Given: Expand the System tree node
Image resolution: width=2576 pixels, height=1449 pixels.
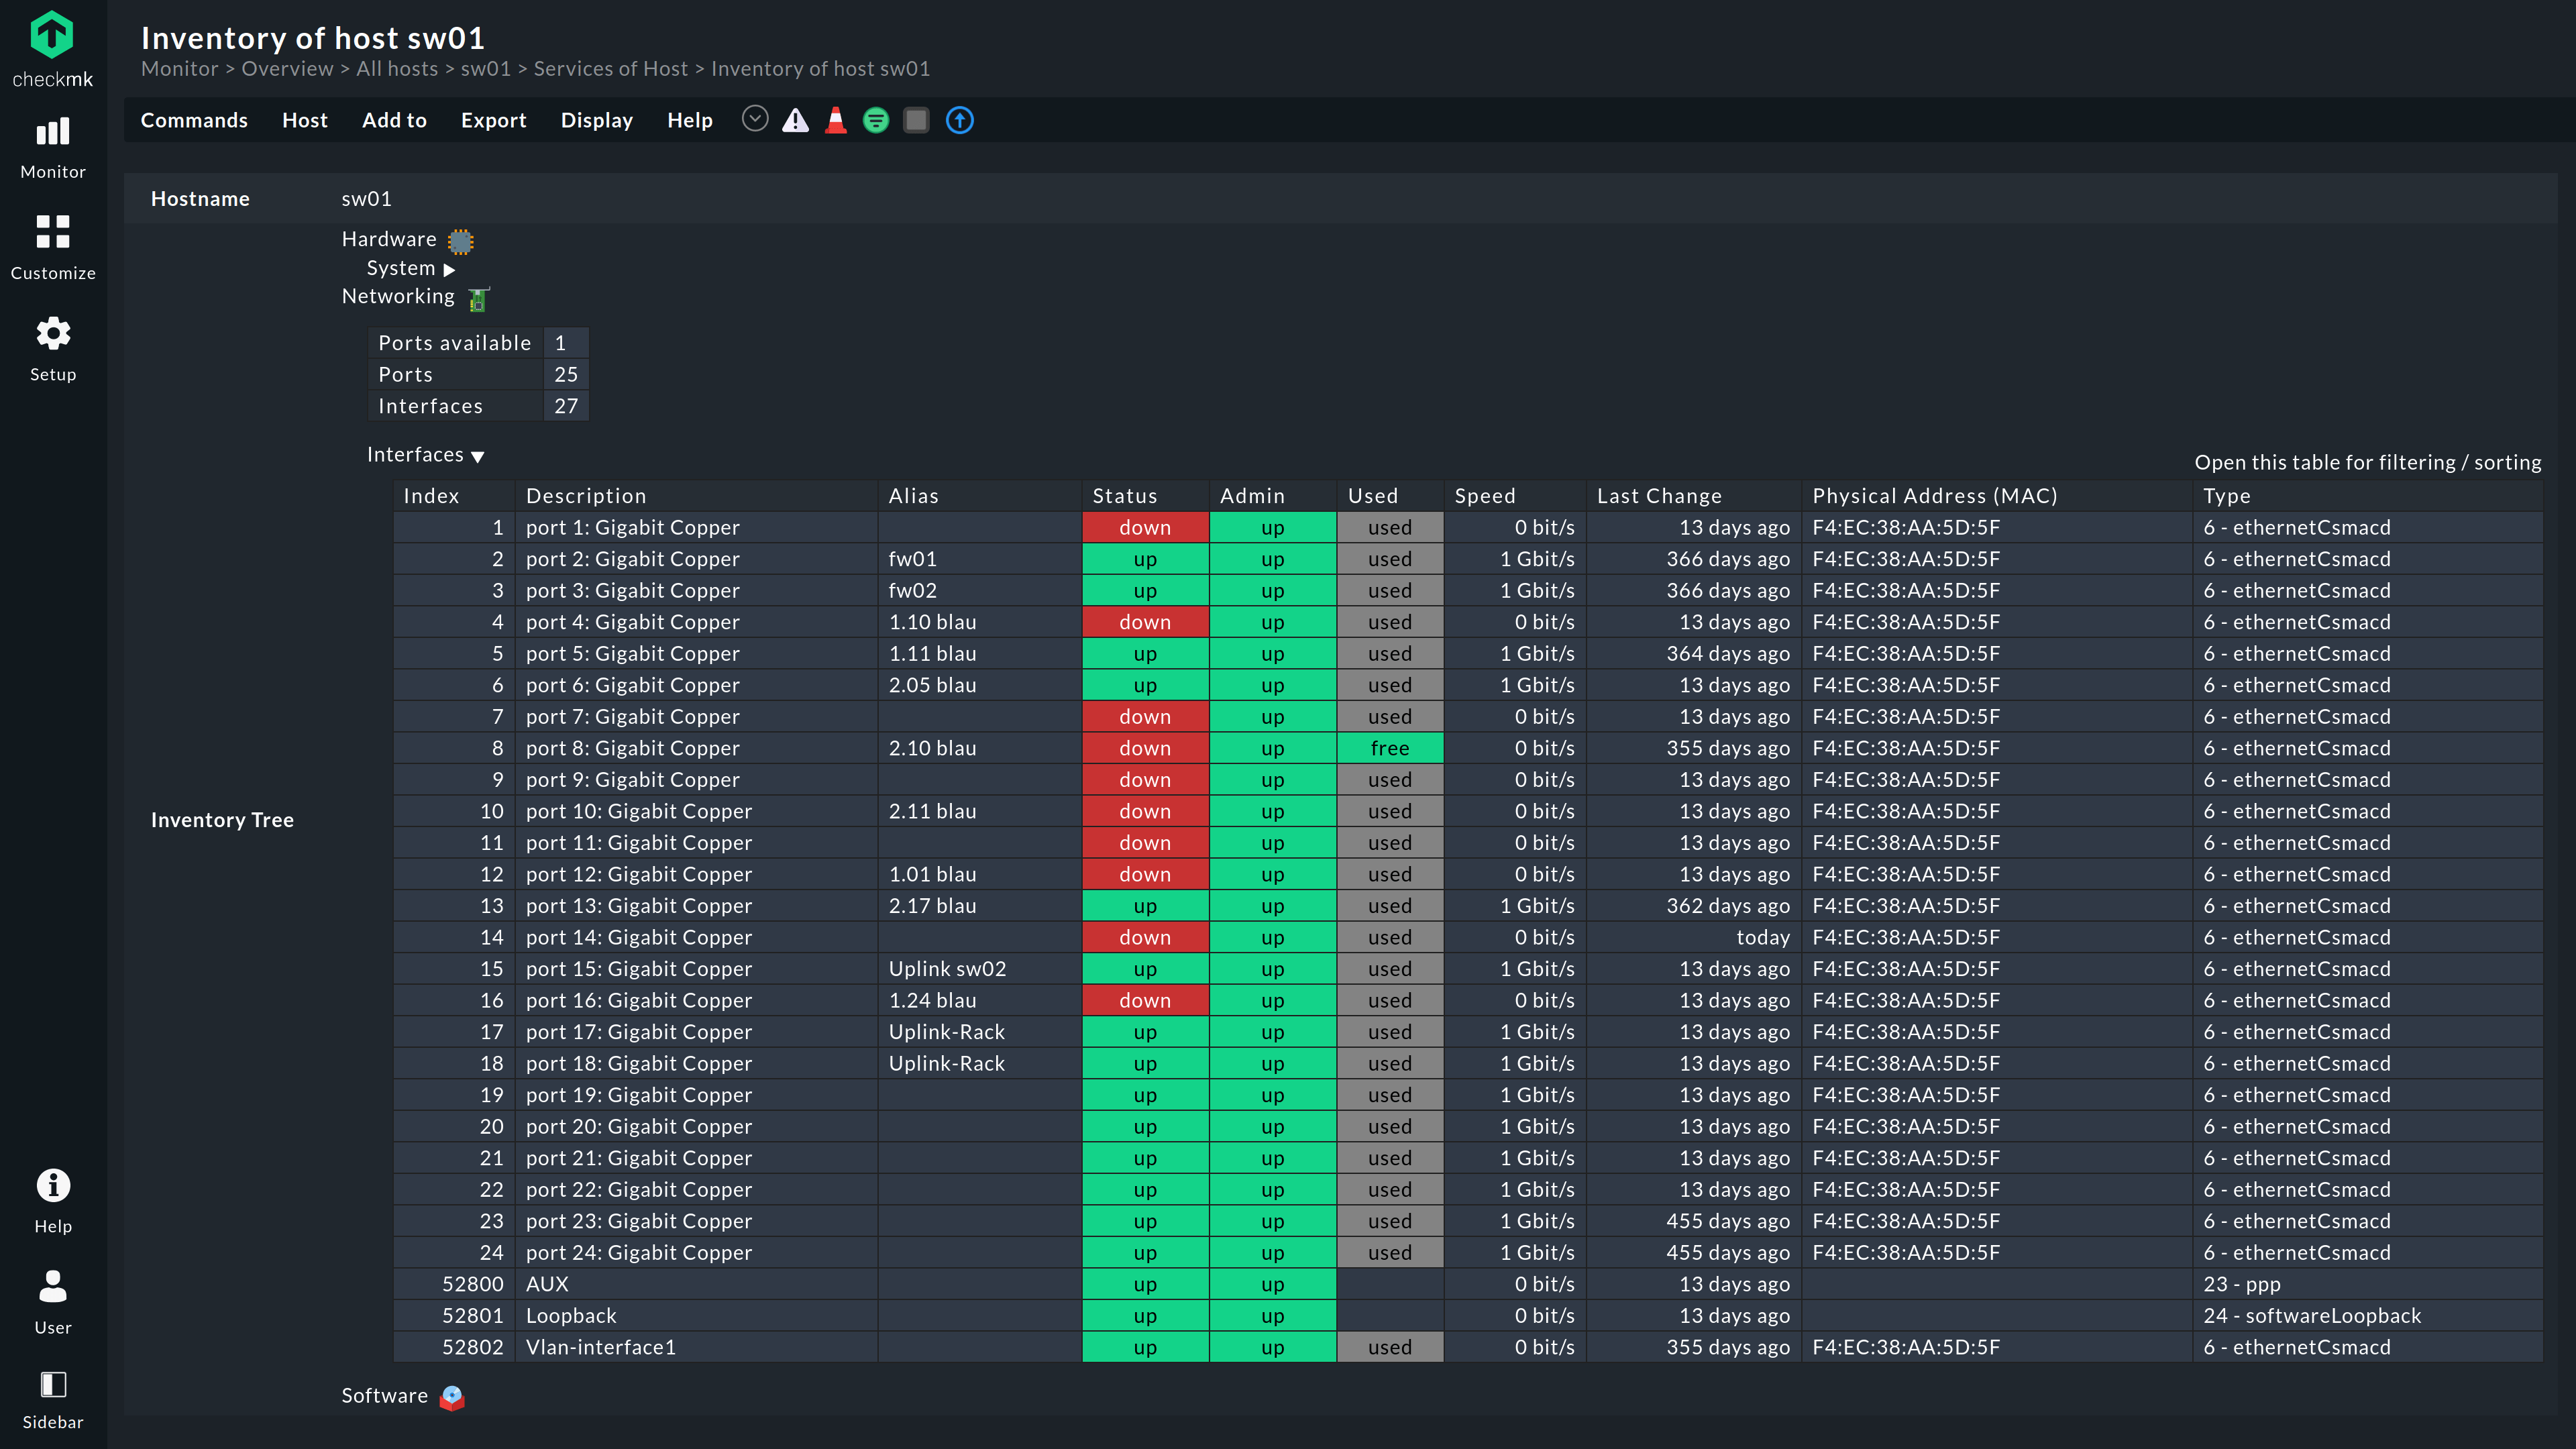Looking at the screenshot, I should coord(449,270).
